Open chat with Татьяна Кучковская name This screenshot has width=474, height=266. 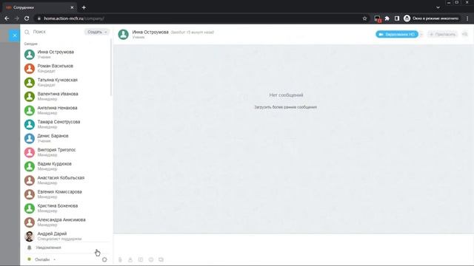tap(58, 80)
